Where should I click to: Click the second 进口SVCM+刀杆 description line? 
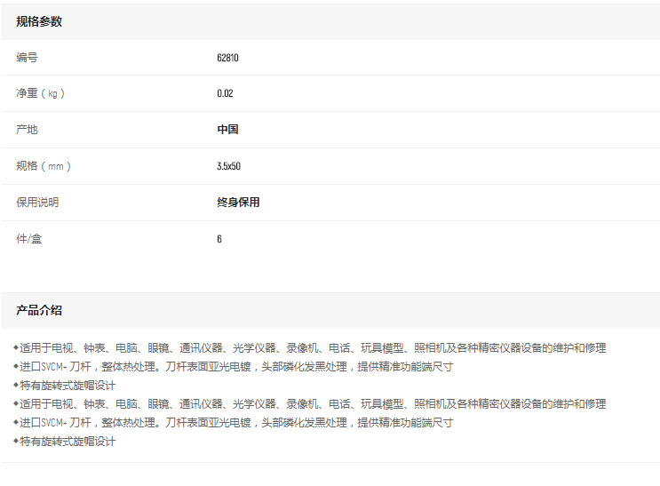click(x=236, y=422)
